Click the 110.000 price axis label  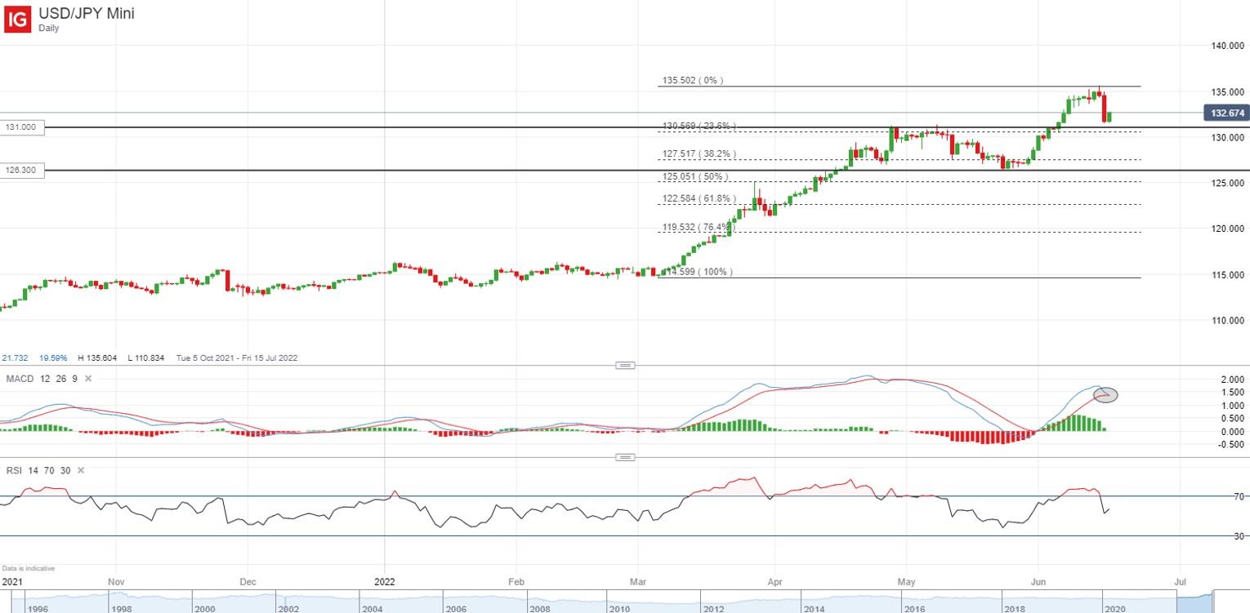tap(1227, 320)
